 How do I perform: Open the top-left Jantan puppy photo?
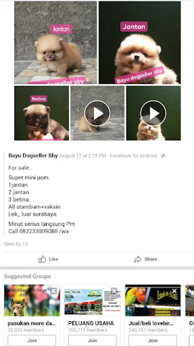click(x=56, y=42)
